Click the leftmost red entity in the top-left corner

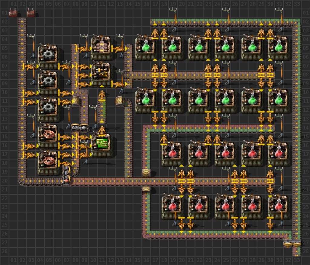[x=13, y=13]
